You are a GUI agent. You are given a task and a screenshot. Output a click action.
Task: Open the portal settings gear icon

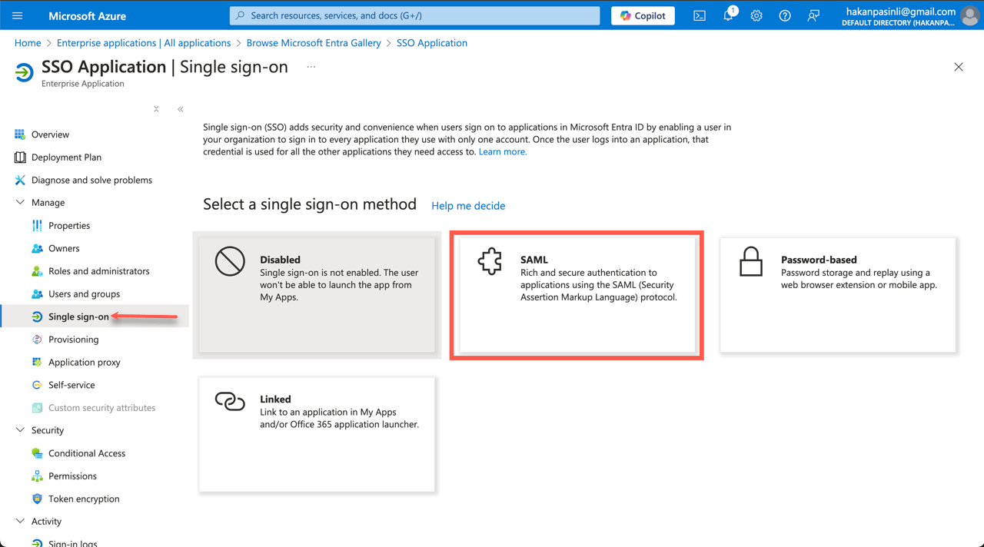tap(756, 15)
